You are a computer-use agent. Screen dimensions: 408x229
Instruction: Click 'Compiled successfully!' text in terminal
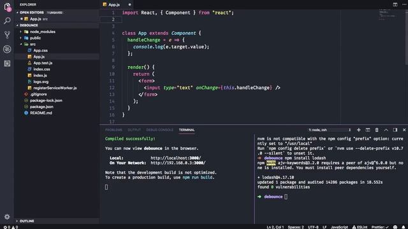pyautogui.click(x=130, y=139)
